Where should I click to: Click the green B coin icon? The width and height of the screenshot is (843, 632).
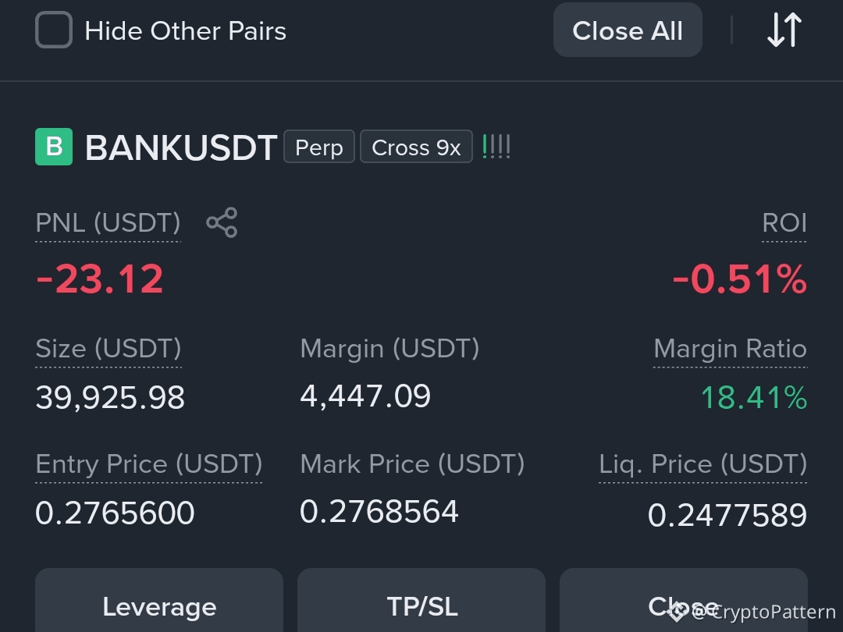tap(54, 146)
